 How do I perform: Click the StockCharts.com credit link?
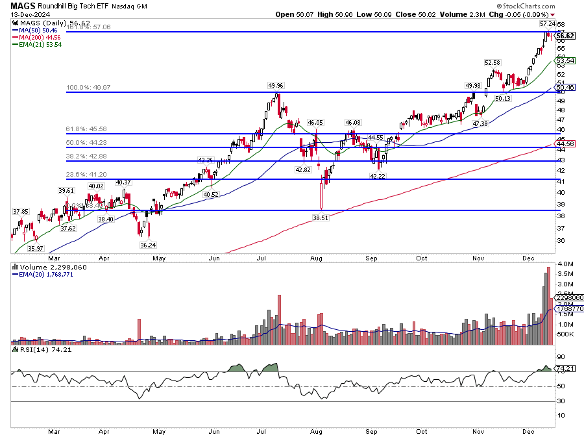click(x=526, y=6)
